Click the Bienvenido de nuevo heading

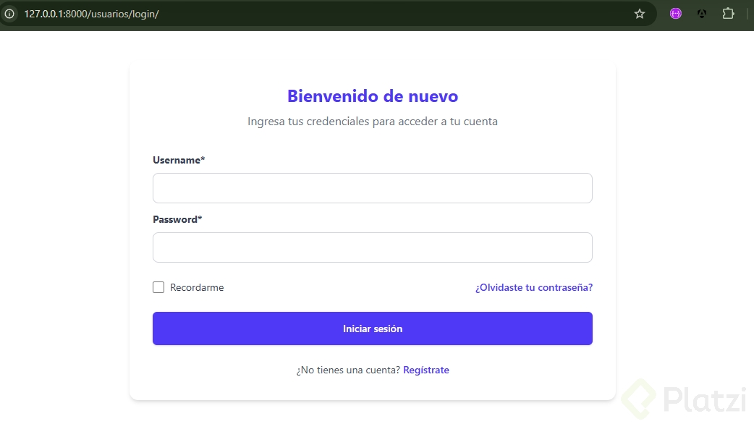373,96
